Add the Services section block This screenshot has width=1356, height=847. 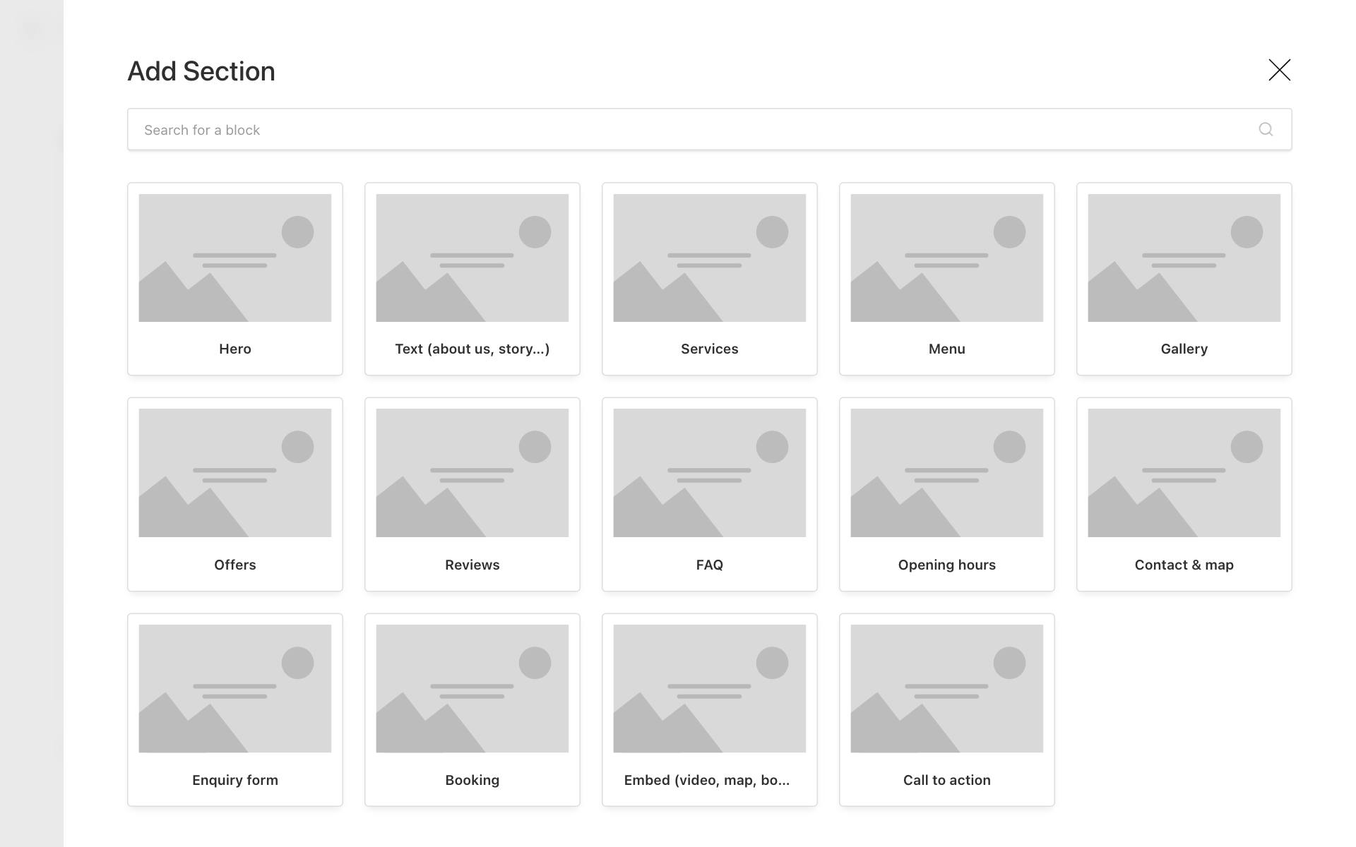point(710,279)
